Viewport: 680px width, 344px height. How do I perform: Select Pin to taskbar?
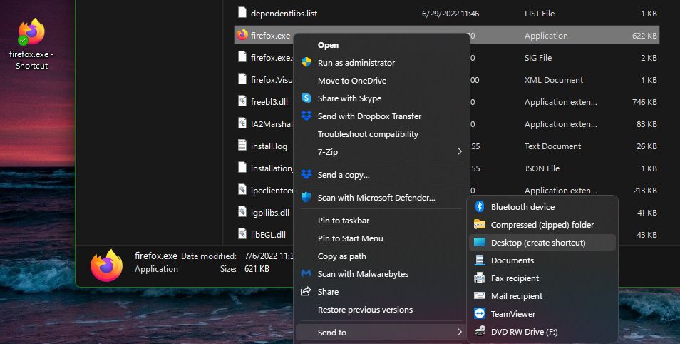pos(344,221)
